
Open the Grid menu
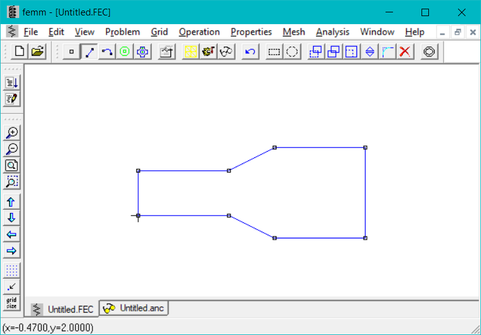point(159,32)
